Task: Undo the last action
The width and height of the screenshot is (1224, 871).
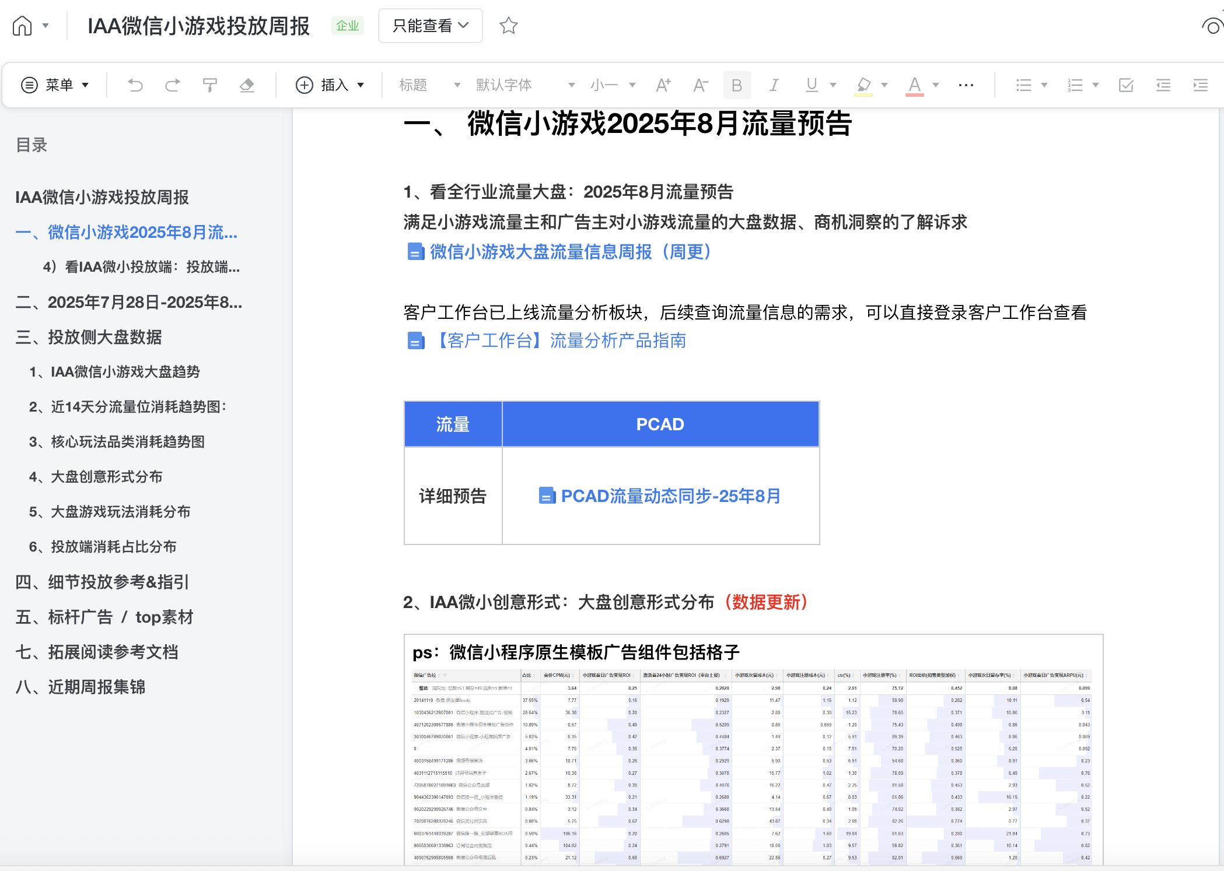Action: 135,85
